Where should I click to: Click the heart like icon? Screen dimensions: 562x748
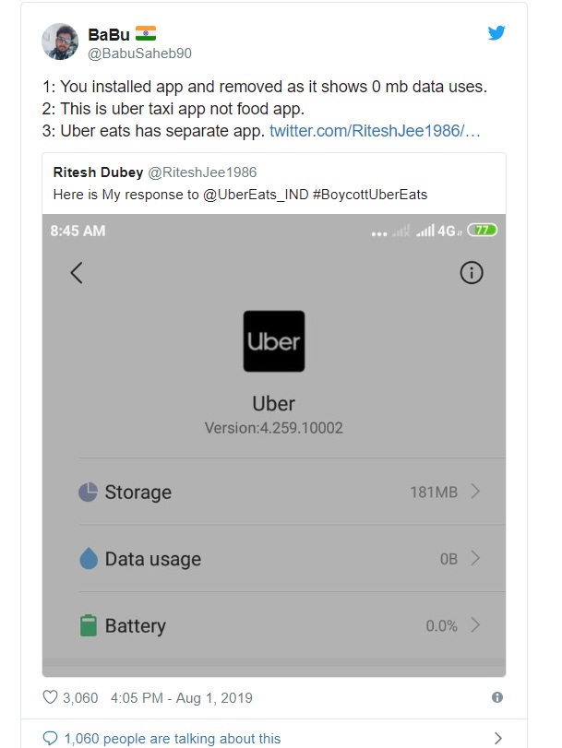50,697
